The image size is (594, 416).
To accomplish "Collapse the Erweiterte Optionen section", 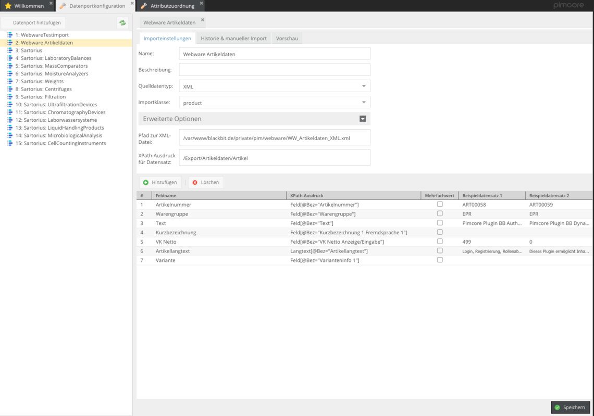I will click(363, 119).
